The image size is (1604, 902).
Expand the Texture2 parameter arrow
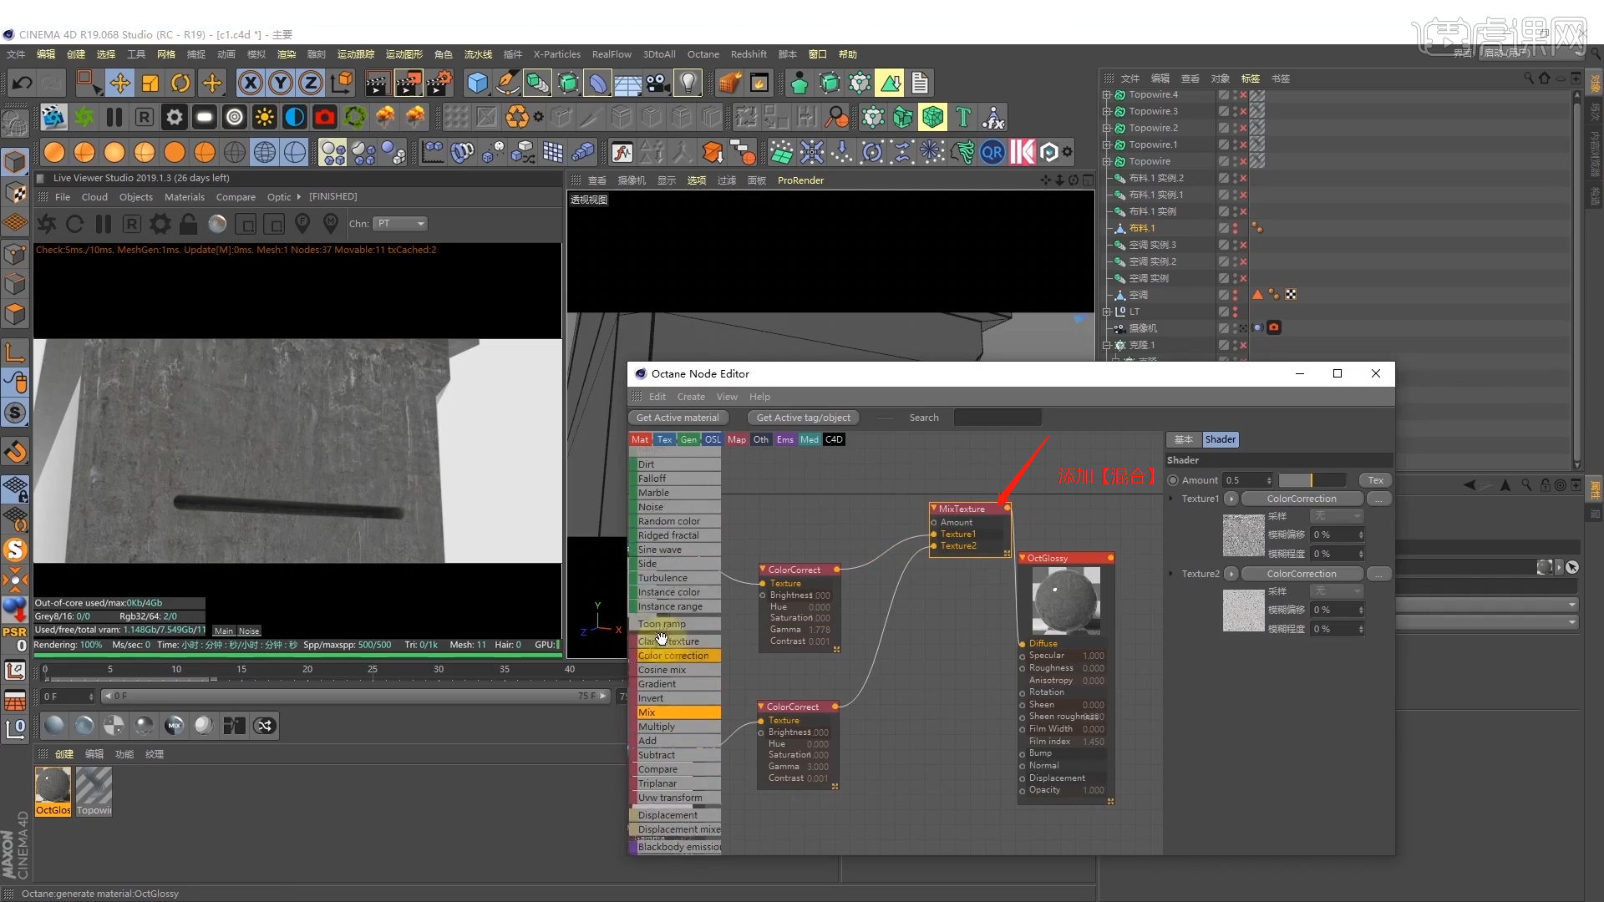1172,574
